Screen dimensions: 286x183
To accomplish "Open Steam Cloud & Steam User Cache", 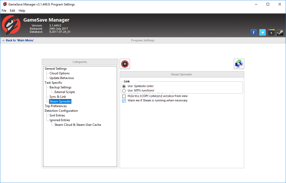I will tap(78, 125).
